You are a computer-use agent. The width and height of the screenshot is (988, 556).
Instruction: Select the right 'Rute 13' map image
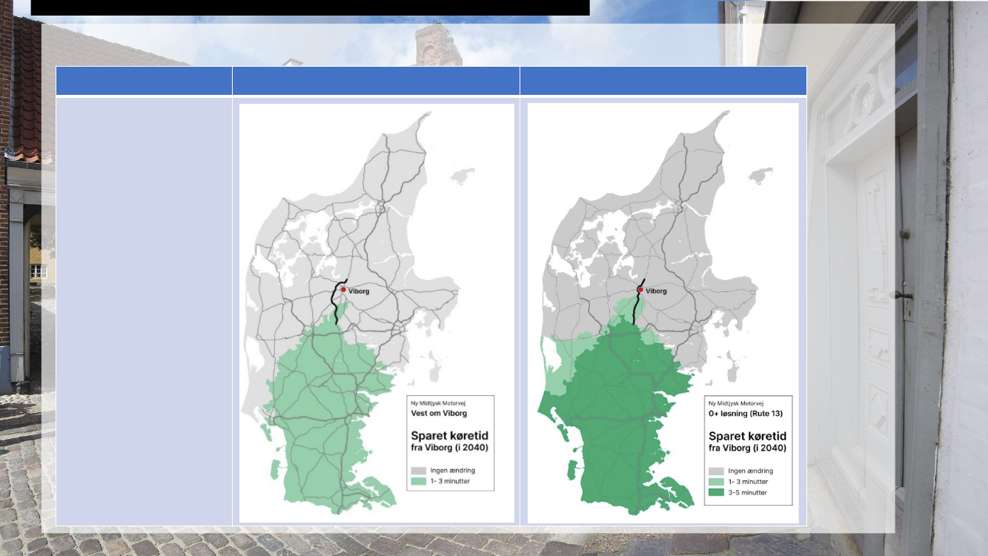(x=663, y=222)
